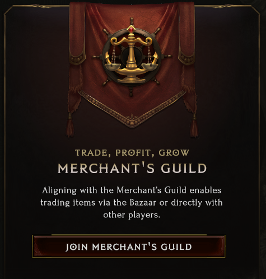Click the red ruby gem atop emblem
Viewport: 266px width, 279px height.
click(x=132, y=29)
